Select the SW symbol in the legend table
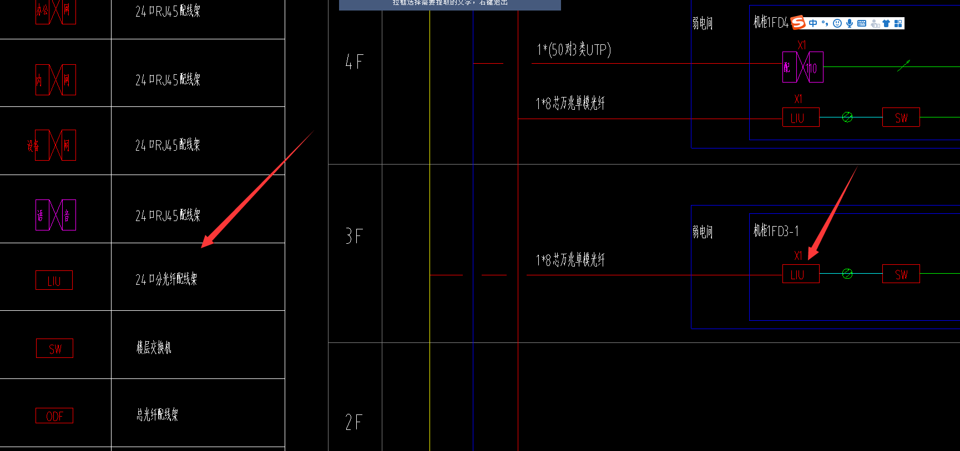The width and height of the screenshot is (960, 451). (54, 348)
